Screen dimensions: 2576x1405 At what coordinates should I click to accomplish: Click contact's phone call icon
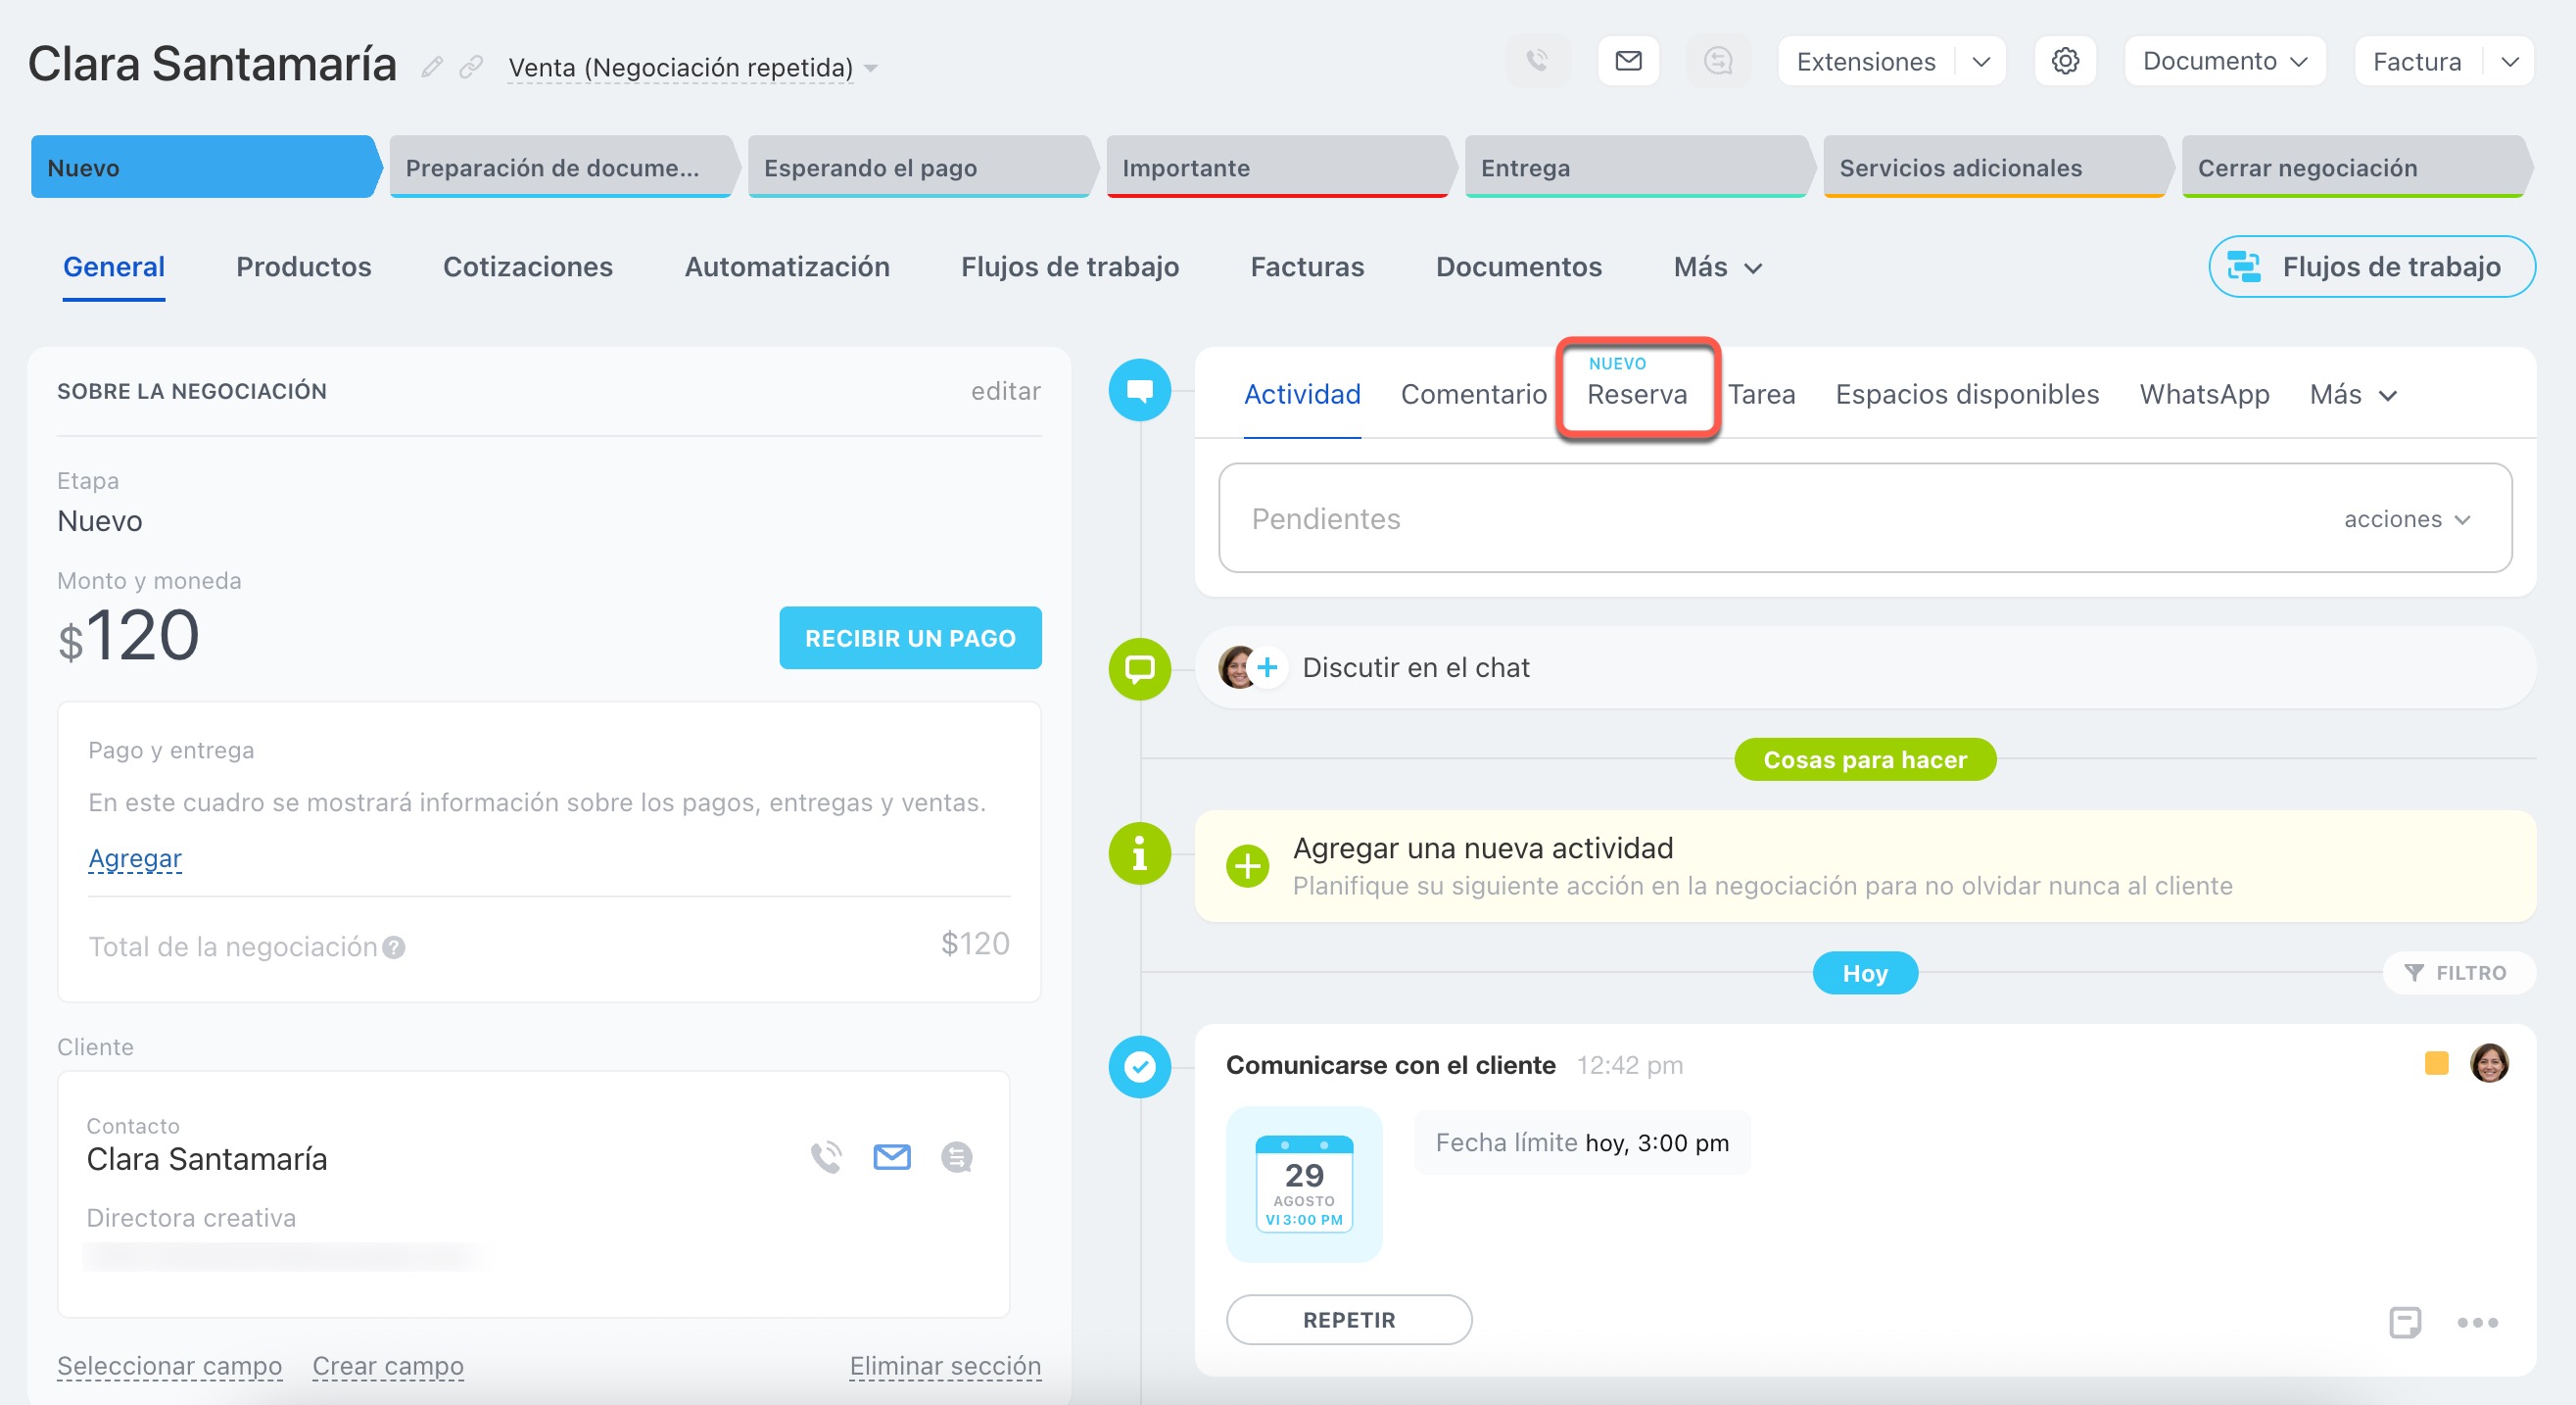point(826,1157)
